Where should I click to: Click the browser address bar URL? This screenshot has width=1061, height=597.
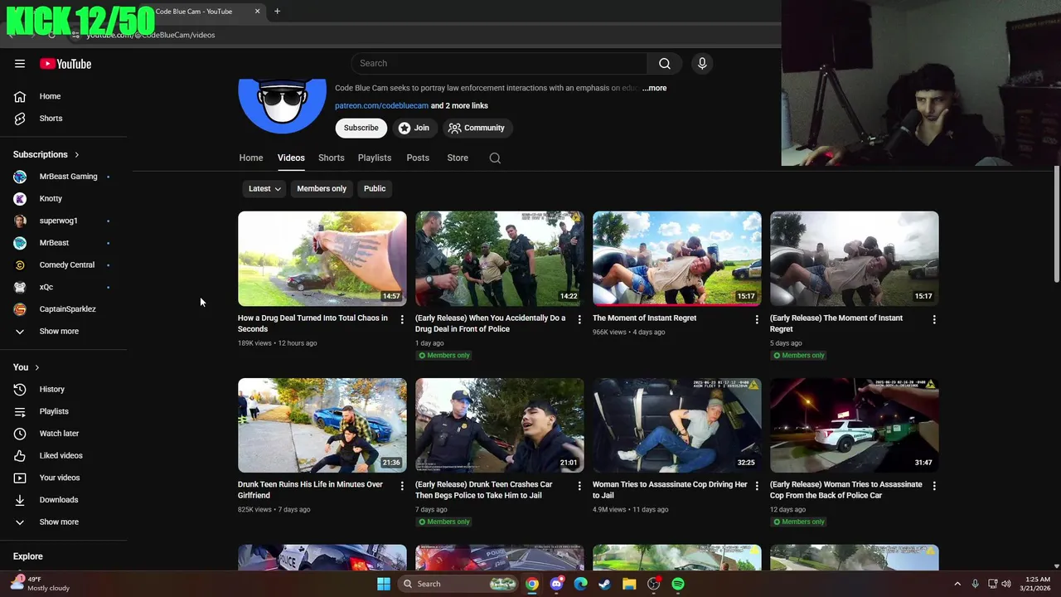pyautogui.click(x=151, y=35)
